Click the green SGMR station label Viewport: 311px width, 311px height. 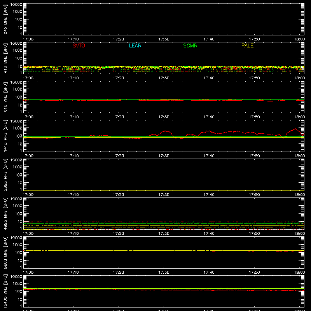pos(190,45)
